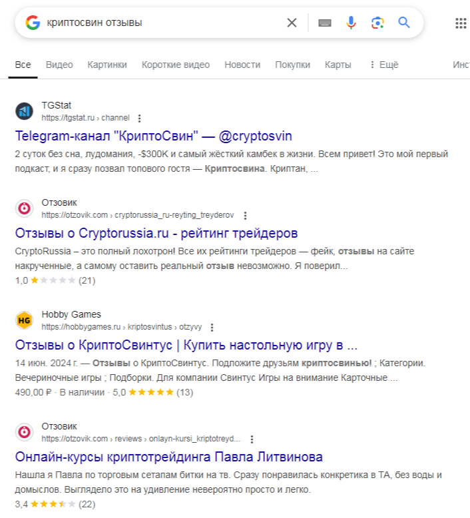Click the blue magnifier search button
Screen dimensions: 470x518
click(x=403, y=23)
